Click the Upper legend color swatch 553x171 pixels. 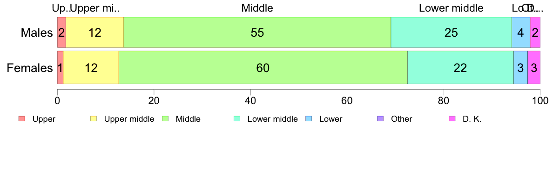pos(22,119)
